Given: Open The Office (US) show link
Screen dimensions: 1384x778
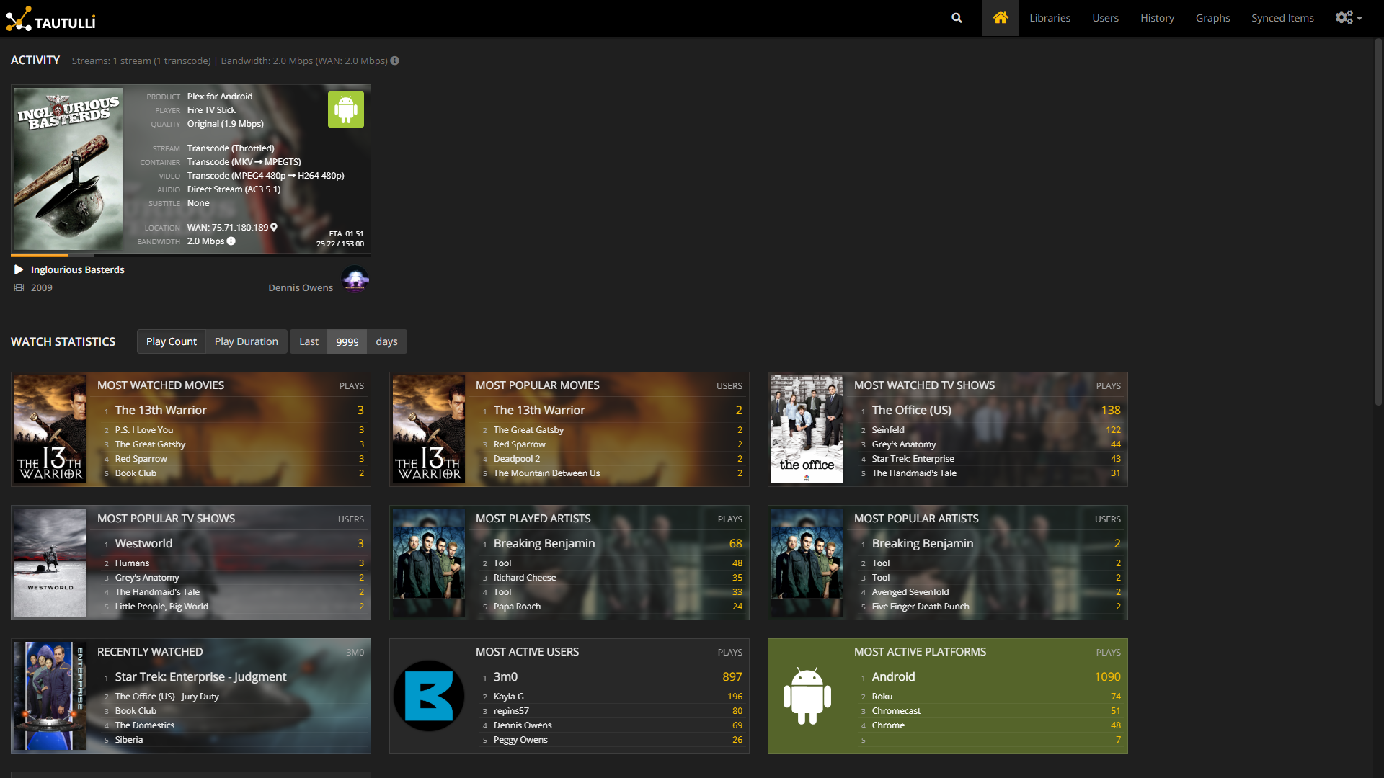Looking at the screenshot, I should (911, 410).
